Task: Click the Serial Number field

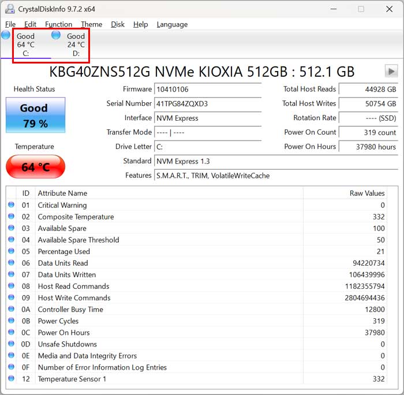Action: click(208, 104)
